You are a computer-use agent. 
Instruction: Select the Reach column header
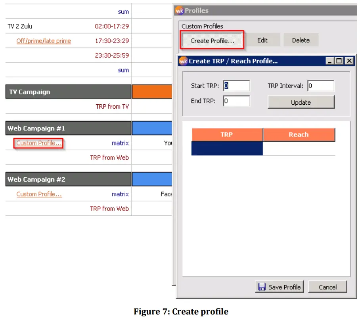point(299,134)
